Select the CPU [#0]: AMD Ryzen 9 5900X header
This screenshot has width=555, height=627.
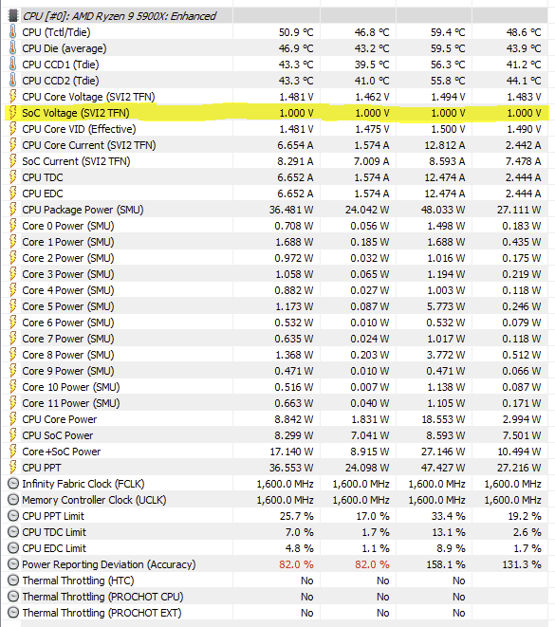[120, 16]
